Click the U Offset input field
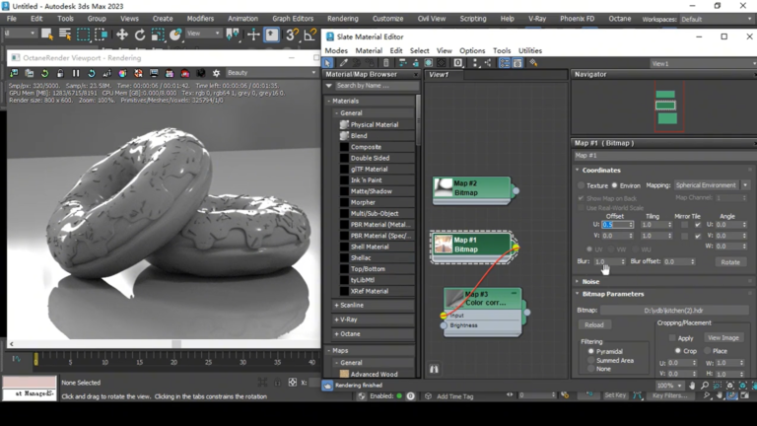The height and width of the screenshot is (426, 757). (615, 225)
